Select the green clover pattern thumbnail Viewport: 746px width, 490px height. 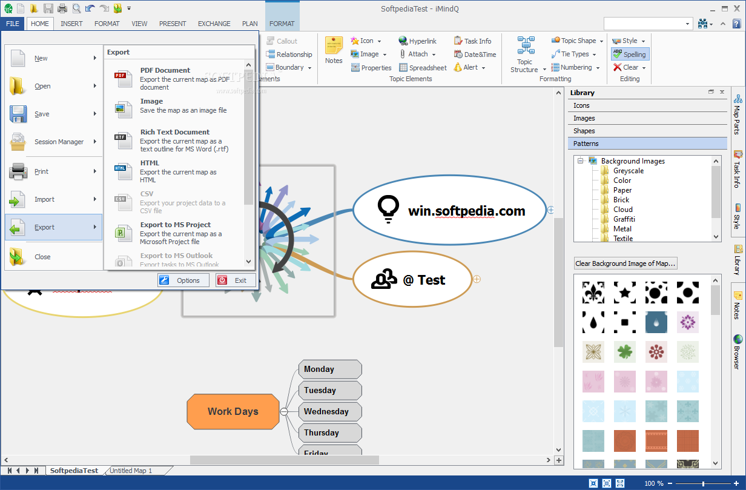pos(625,352)
